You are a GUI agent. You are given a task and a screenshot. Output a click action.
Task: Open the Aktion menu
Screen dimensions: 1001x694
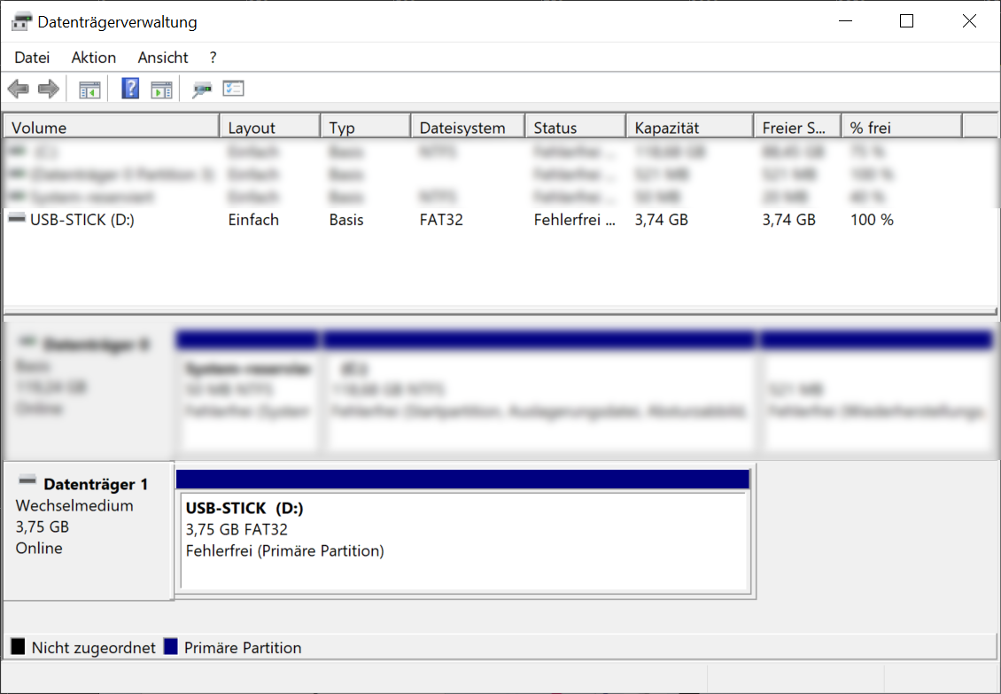coord(93,57)
